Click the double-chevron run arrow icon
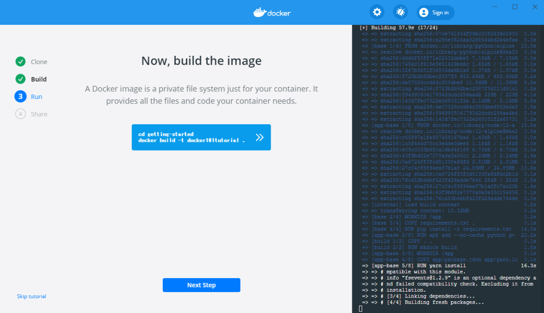The image size is (544, 313). 259,137
